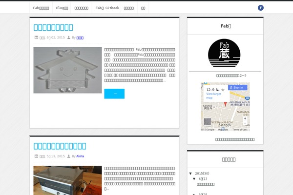
Task: Zoom in on the map with plus
Action: coord(245,118)
